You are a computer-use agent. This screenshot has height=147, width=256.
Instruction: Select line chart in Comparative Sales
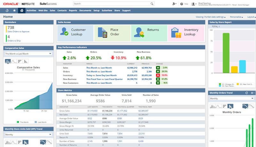point(14,61)
